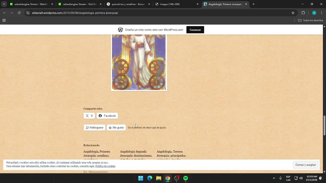This screenshot has height=183, width=326.
Task: Open the clock and date 02:03 AM
Action: click(x=312, y=178)
